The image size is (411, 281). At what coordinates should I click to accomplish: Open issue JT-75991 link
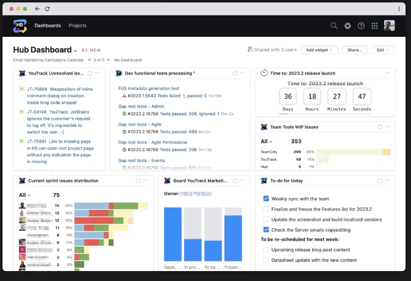[x=60, y=152]
